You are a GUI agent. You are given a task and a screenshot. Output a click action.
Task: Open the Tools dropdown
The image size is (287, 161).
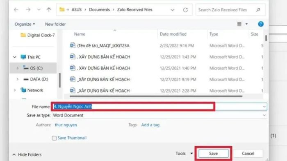(x=184, y=154)
